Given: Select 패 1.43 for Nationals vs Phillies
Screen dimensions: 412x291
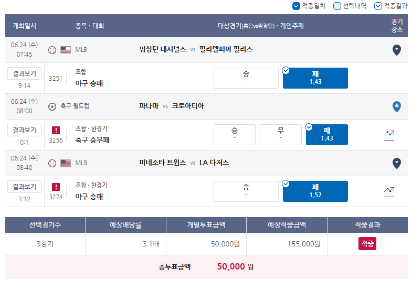Looking at the screenshot, I should click(315, 78).
